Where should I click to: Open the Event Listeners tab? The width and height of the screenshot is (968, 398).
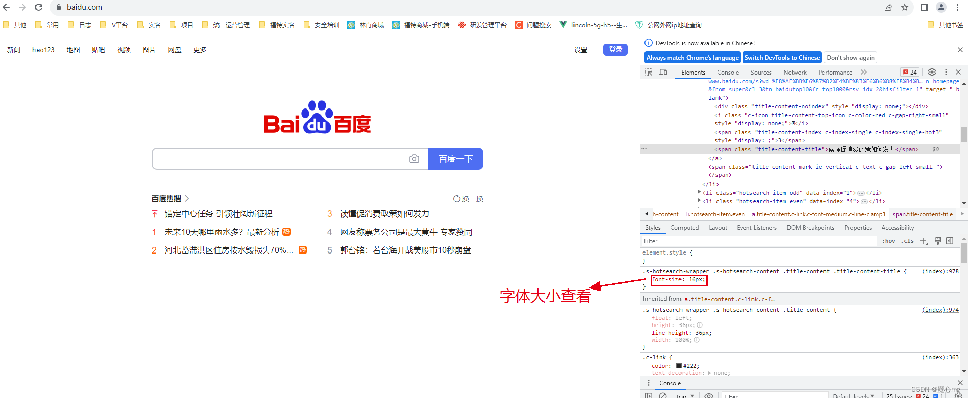(x=757, y=228)
